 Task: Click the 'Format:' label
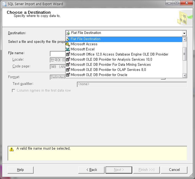pos(14,77)
